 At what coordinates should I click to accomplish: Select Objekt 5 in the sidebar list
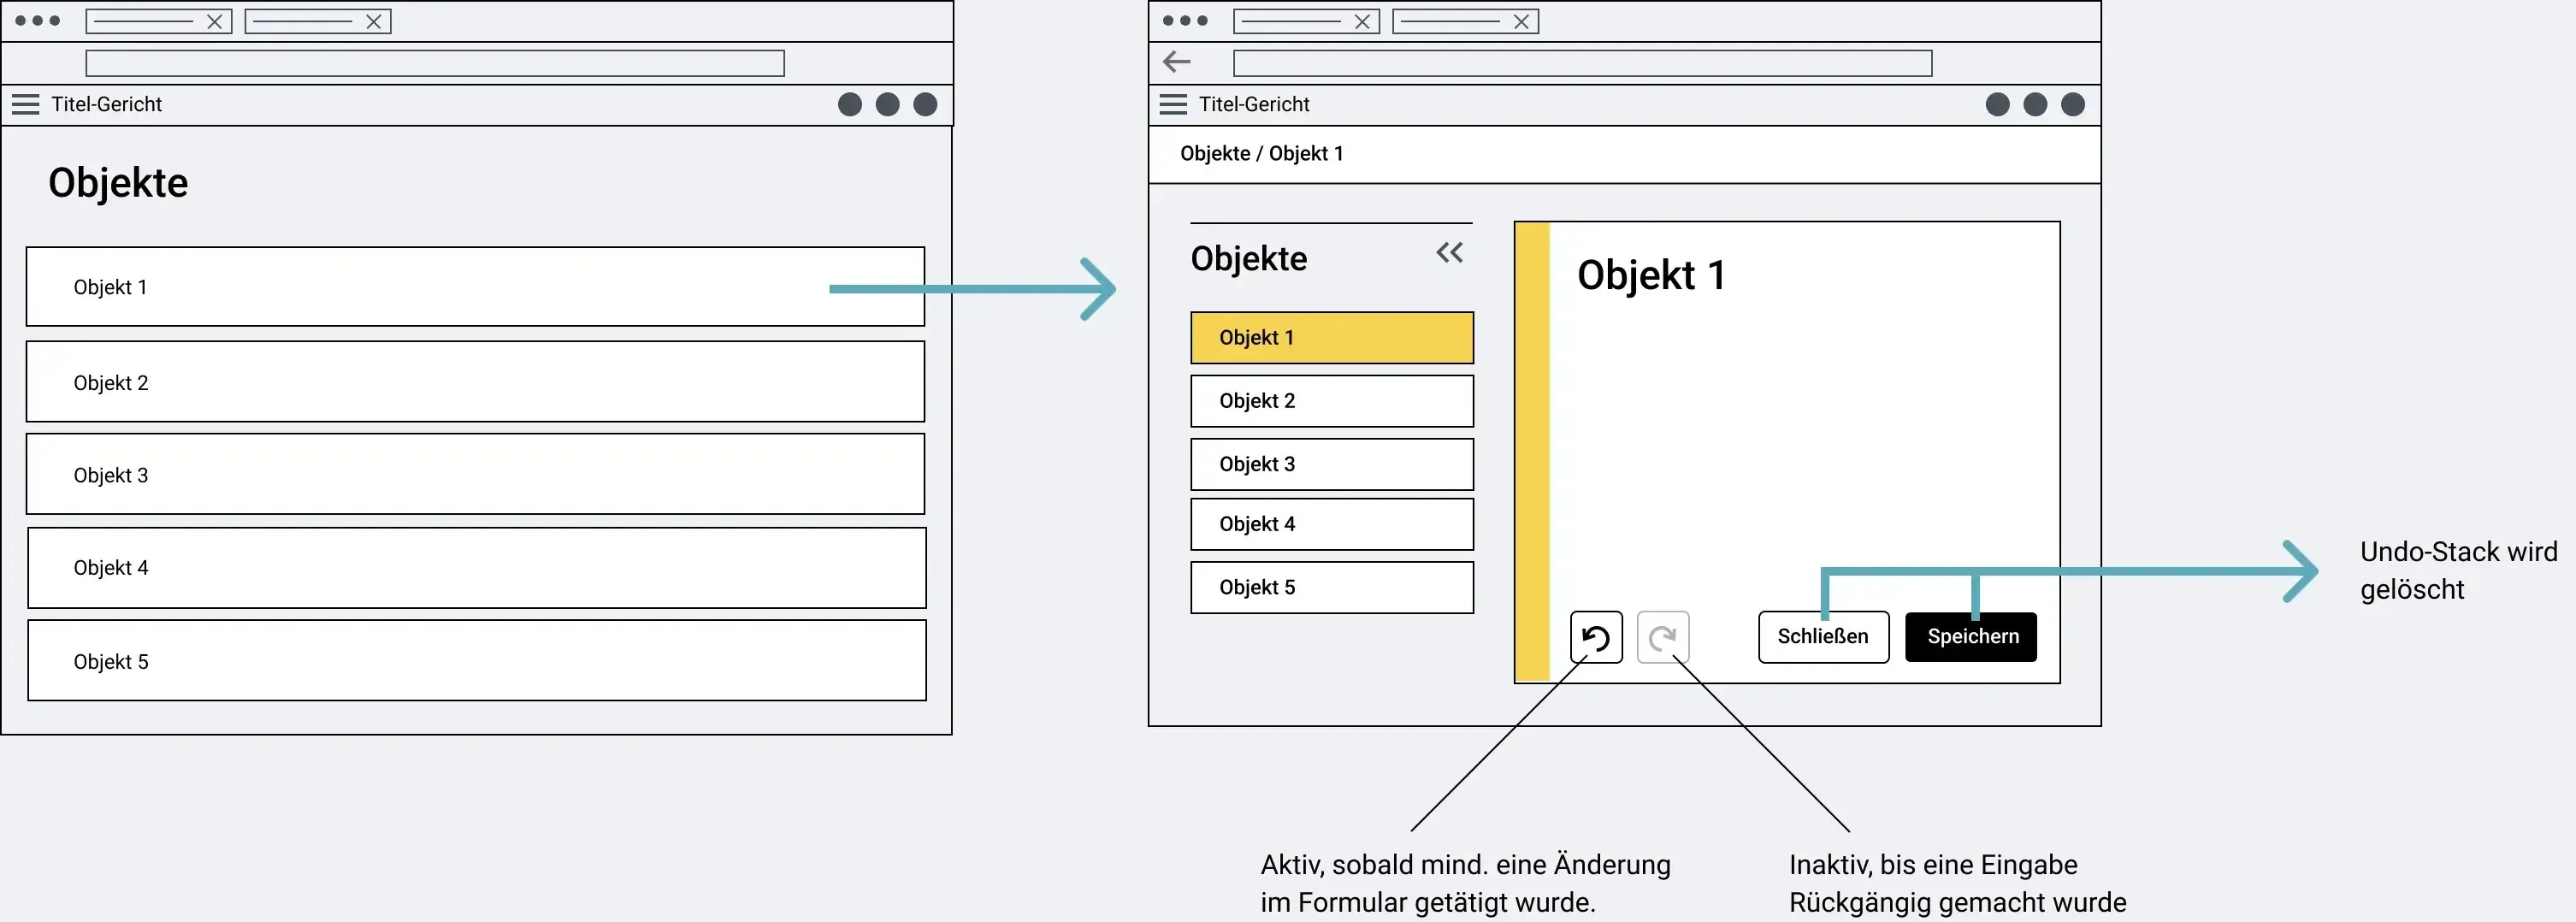(1332, 588)
